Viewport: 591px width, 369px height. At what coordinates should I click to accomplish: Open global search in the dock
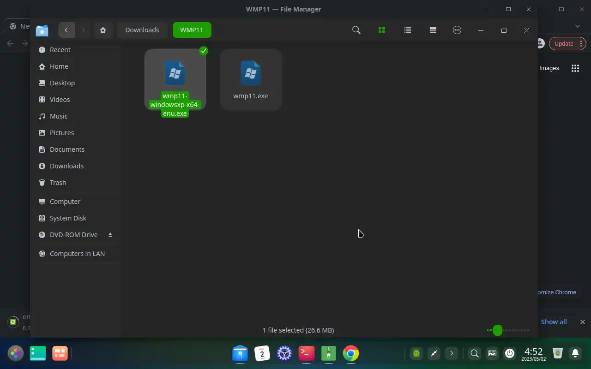point(474,354)
